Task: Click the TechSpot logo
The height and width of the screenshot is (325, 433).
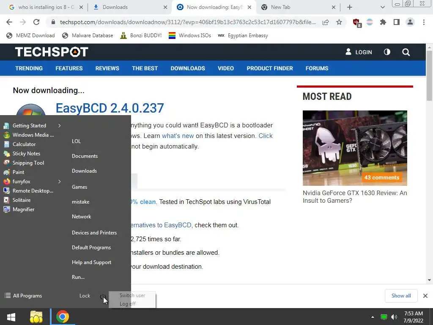Action: click(52, 52)
